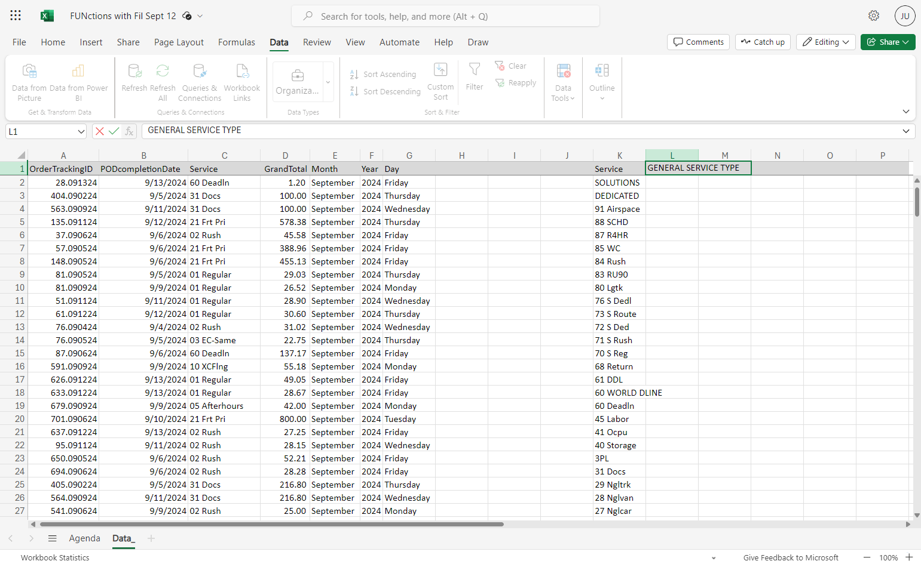The image size is (921, 564).
Task: Open the Name Box dropdown
Action: click(81, 131)
